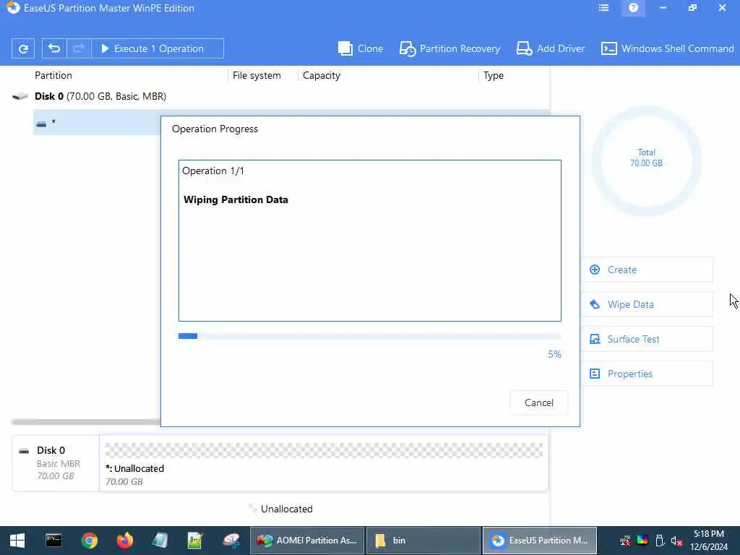Cancel the wipe operation
Viewport: 740px width, 555px height.
(539, 403)
